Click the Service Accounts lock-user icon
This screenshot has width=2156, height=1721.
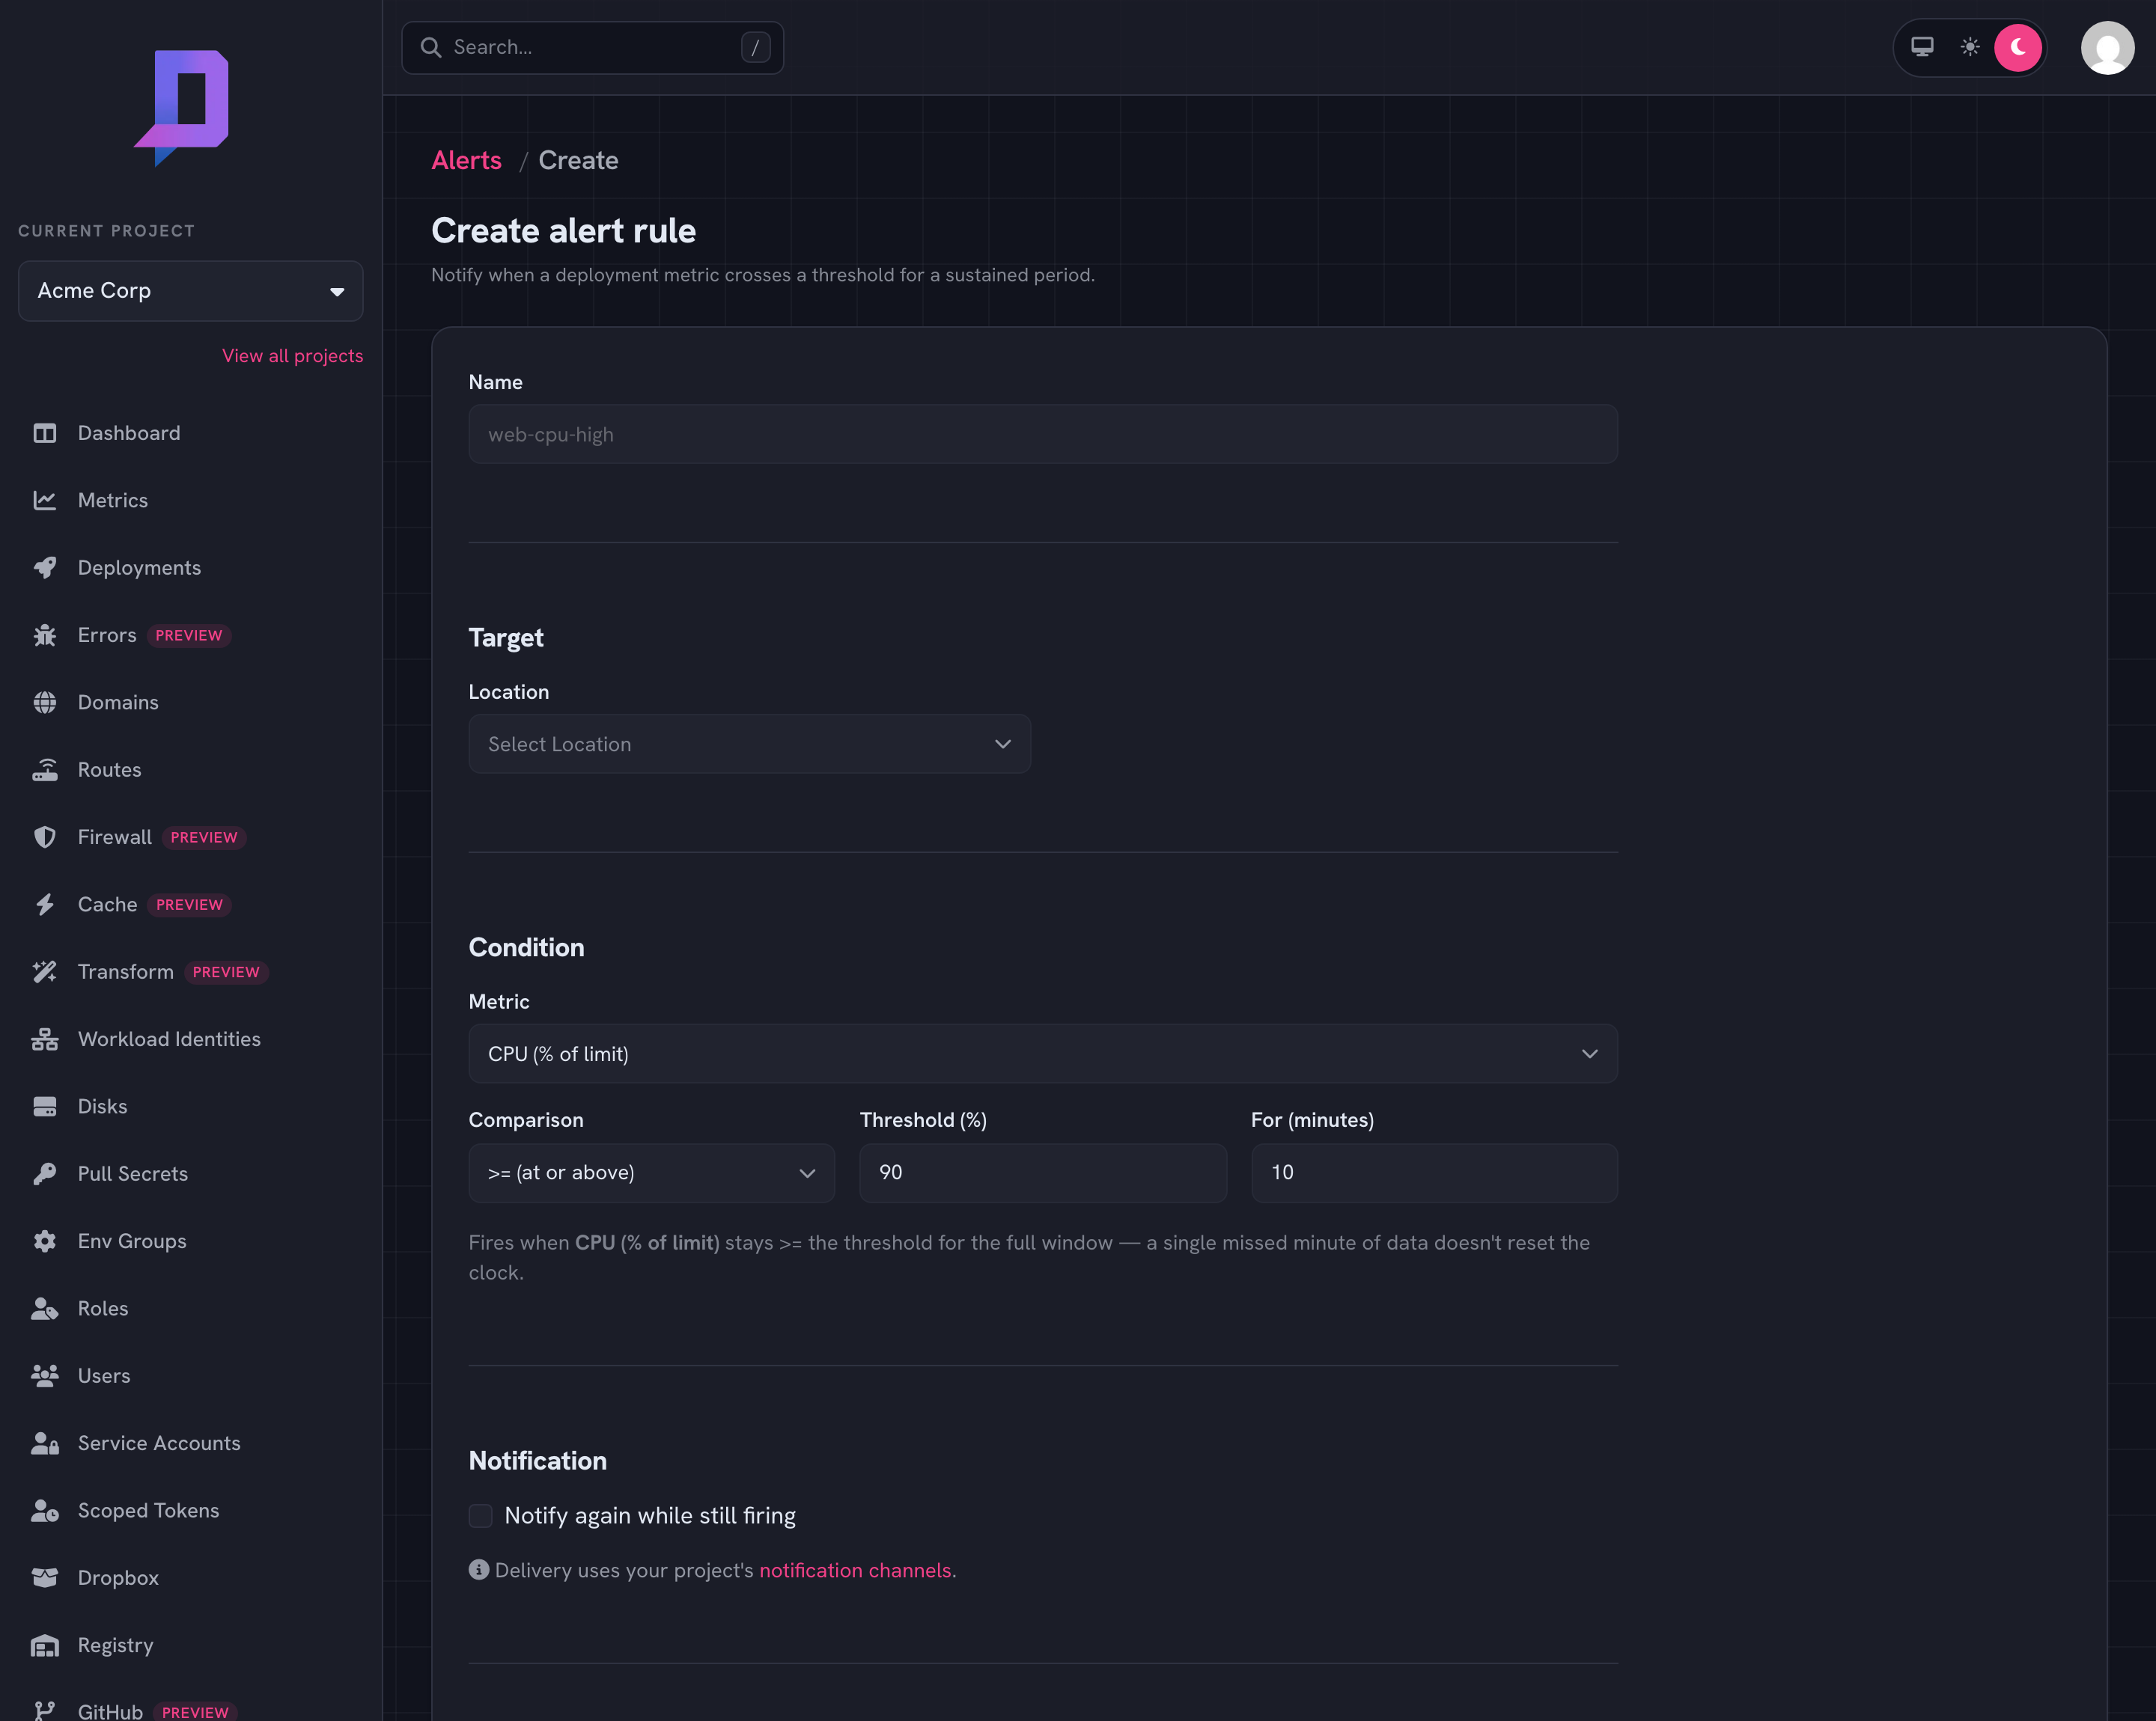click(45, 1443)
